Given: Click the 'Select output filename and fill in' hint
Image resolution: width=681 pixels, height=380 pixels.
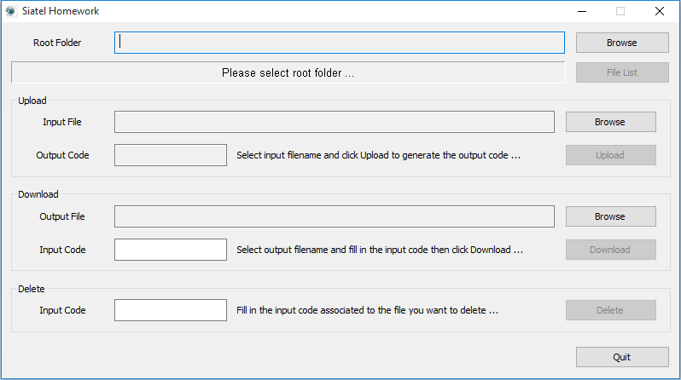Looking at the screenshot, I should point(380,250).
